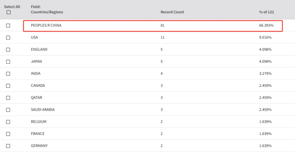Tick the Select All checkbox
Viewport: 295px width, 152px height.
pyautogui.click(x=8, y=12)
